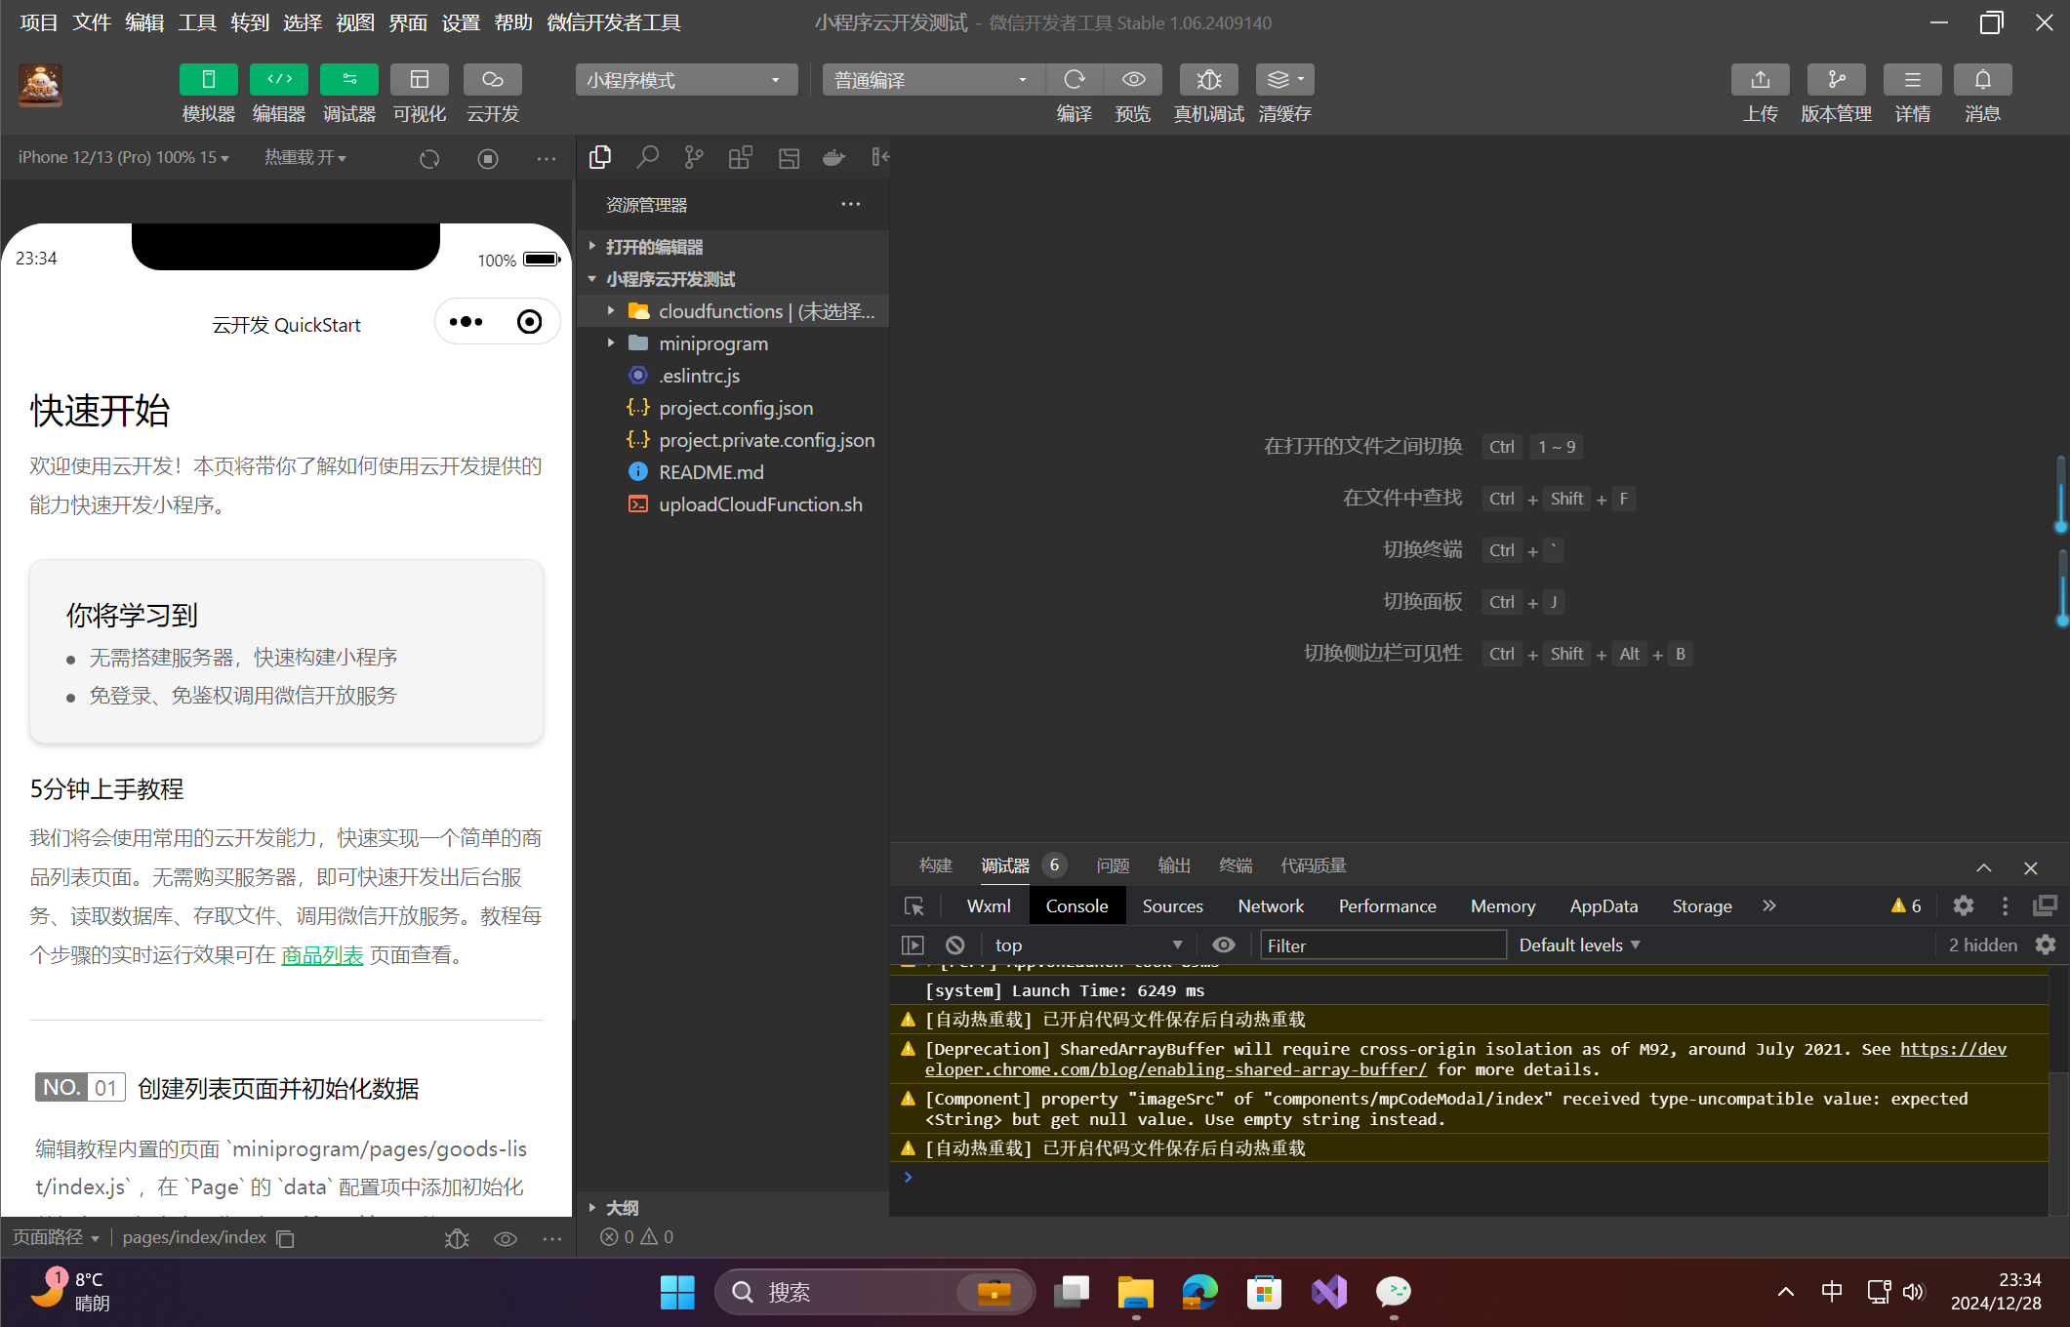Refresh the simulator with the reload icon
The image size is (2070, 1327).
click(429, 158)
